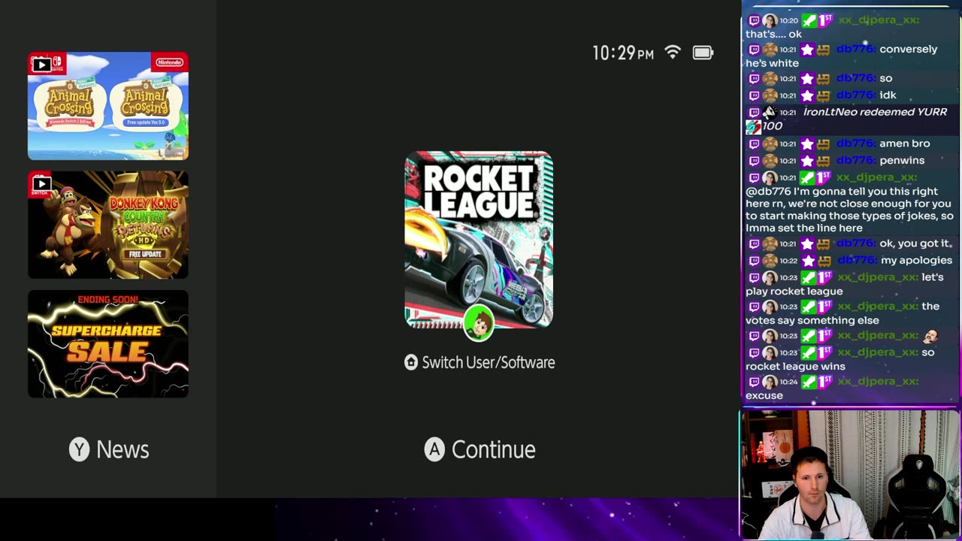Click the chat text 'penwins'
962x541 pixels.
(902, 160)
